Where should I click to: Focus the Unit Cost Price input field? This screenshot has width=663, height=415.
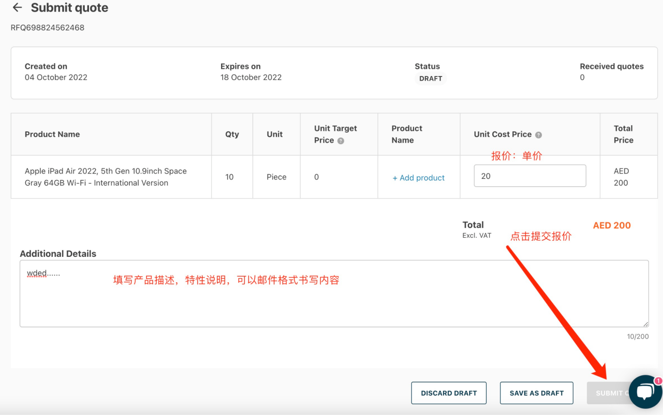click(x=529, y=176)
